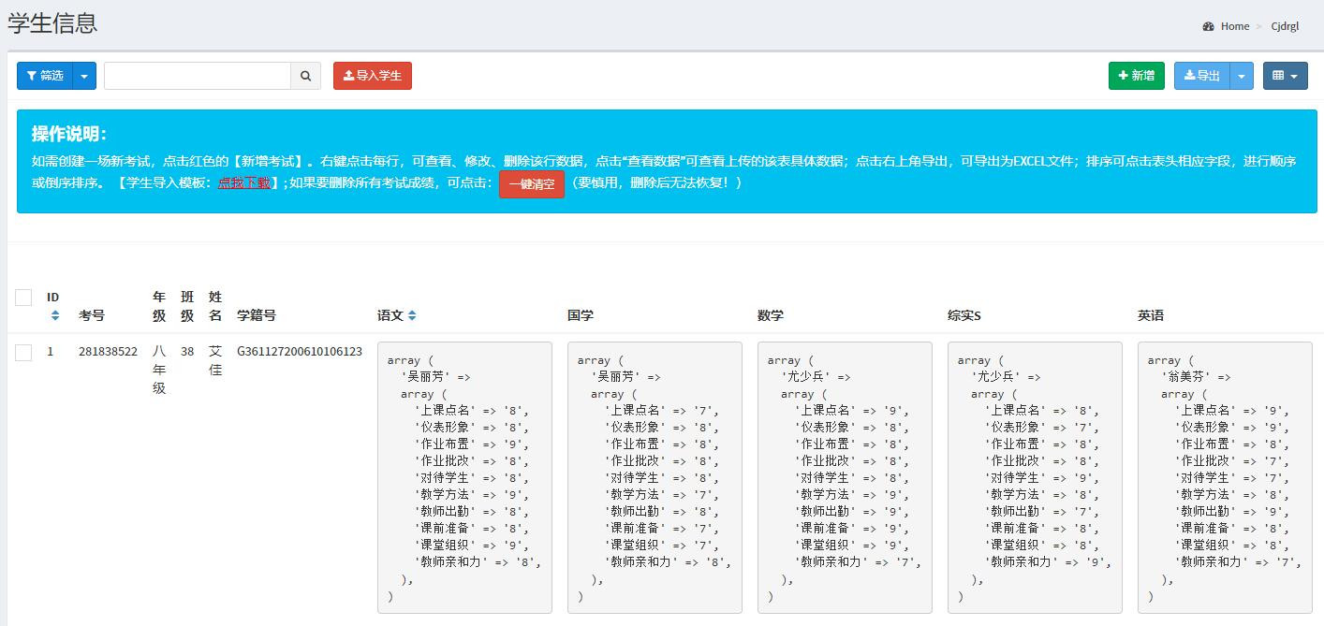Image resolution: width=1324 pixels, height=626 pixels.
Task: Open the dropdown arrow beside 筛选
Action: point(84,76)
